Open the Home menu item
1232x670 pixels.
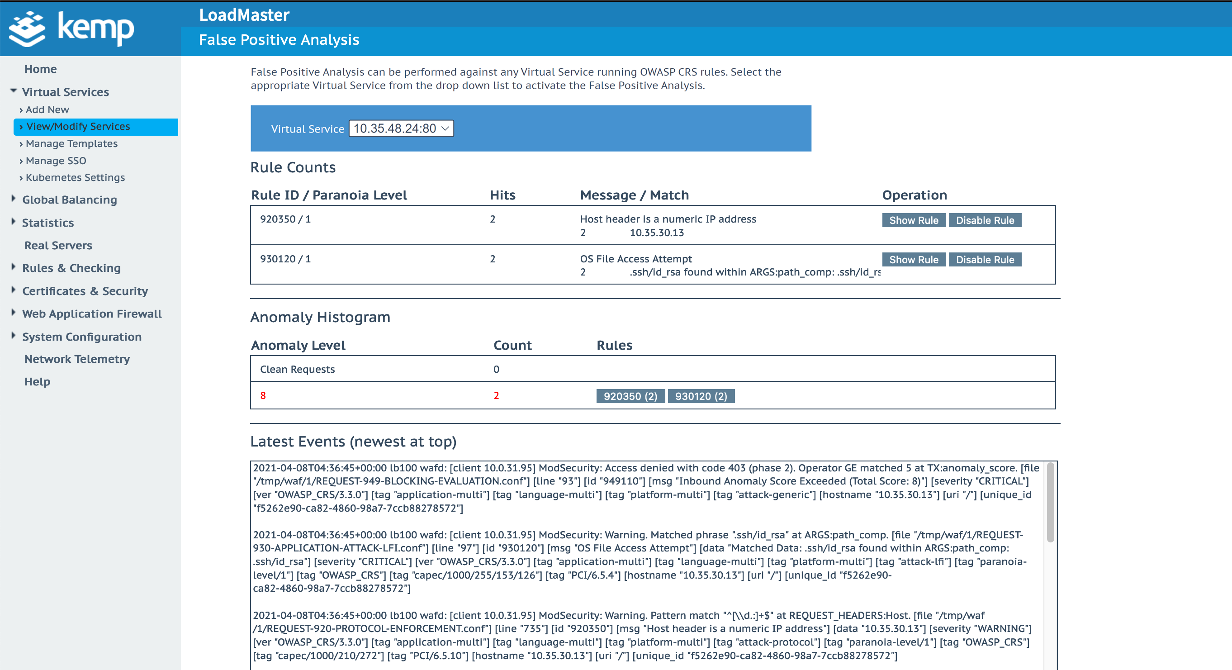click(x=41, y=69)
